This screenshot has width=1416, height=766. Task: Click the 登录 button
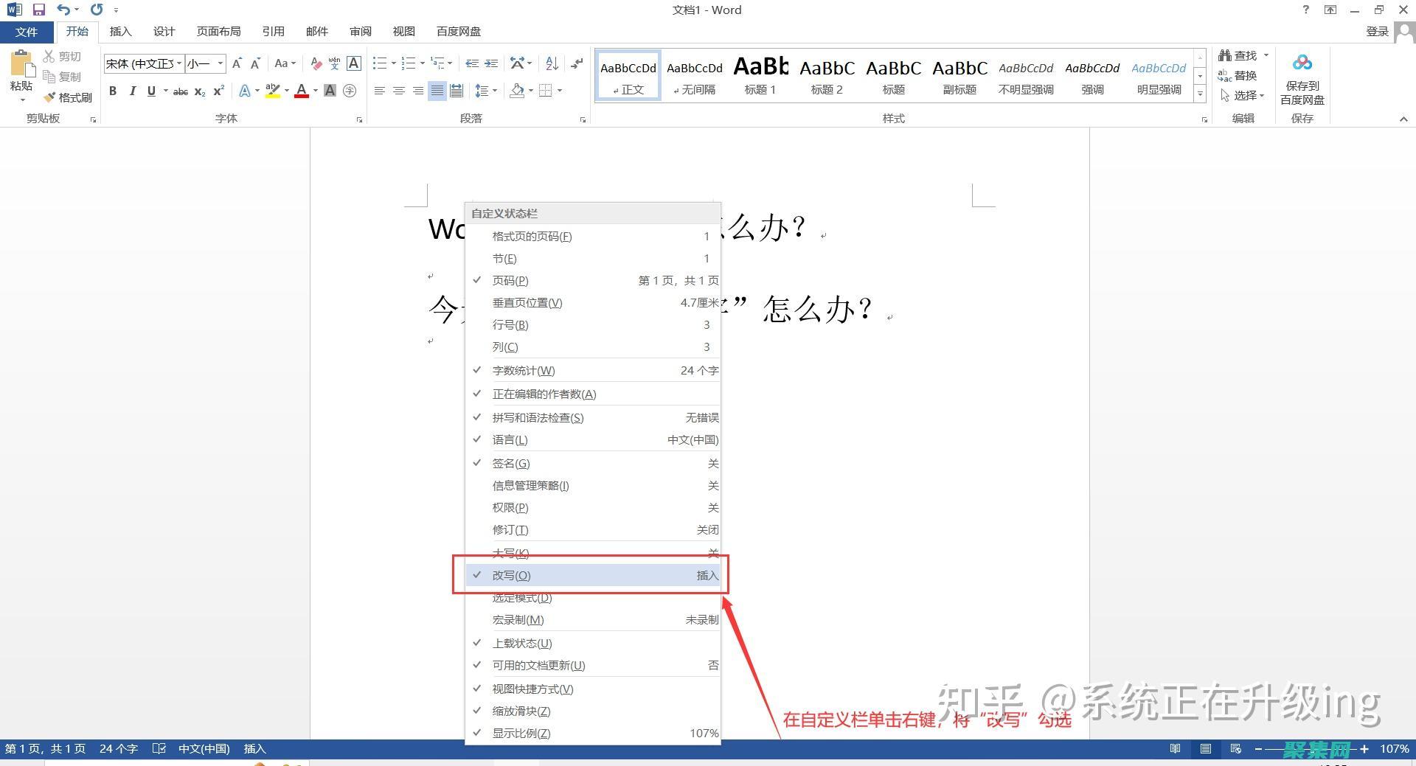click(1378, 31)
